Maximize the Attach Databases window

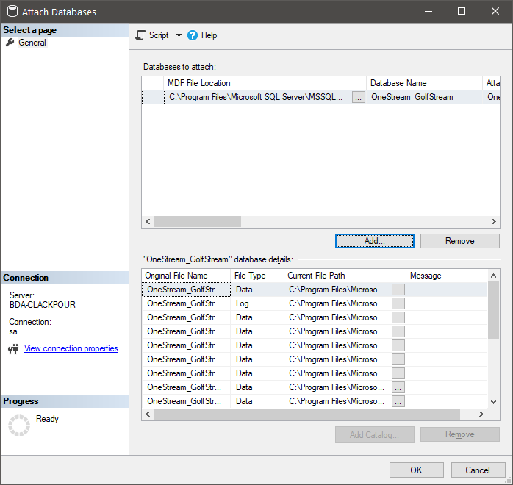pyautogui.click(x=462, y=12)
